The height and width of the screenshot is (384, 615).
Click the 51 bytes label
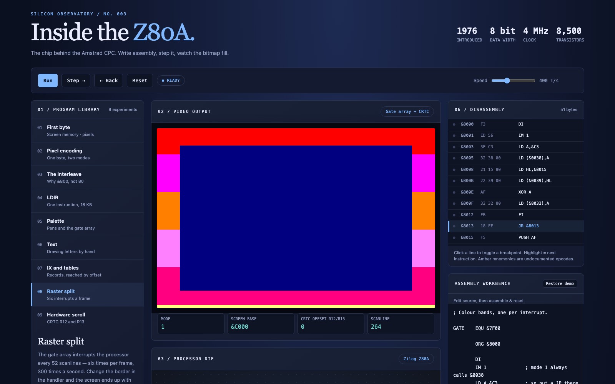(x=568, y=110)
